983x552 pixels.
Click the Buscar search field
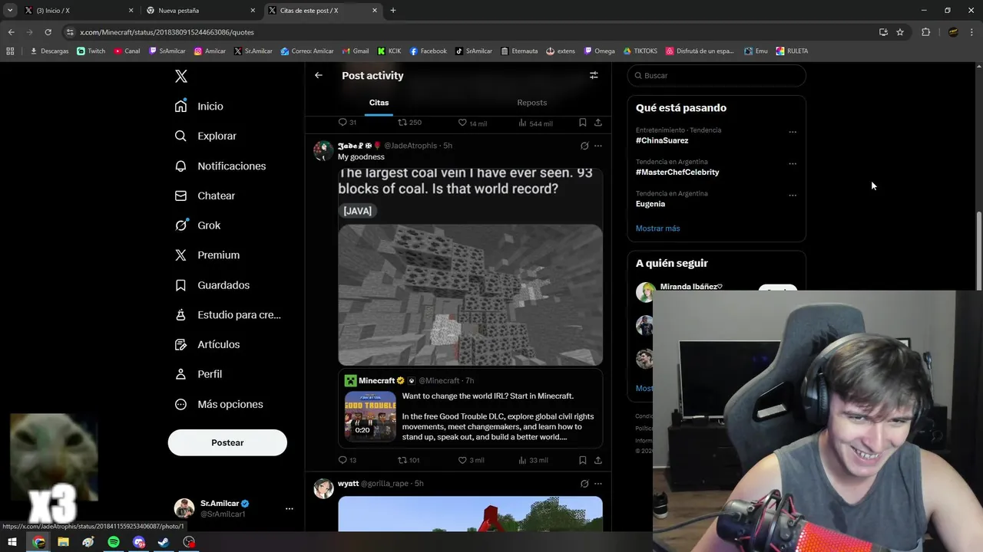(717, 75)
